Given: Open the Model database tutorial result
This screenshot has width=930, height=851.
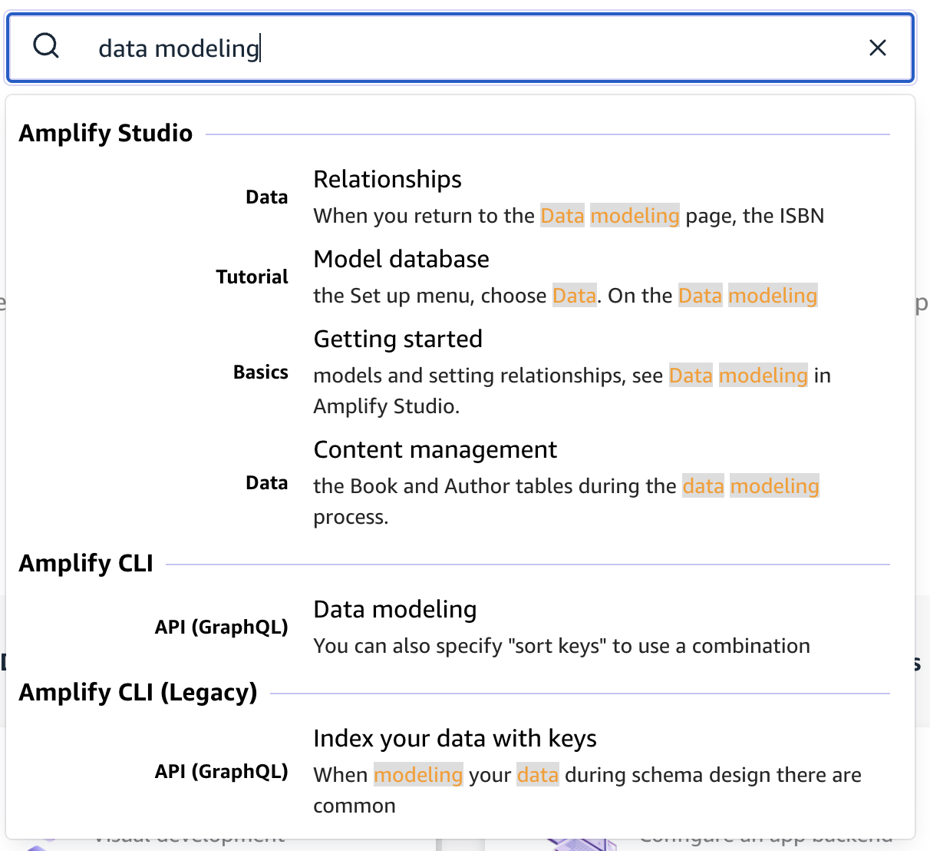Looking at the screenshot, I should click(x=401, y=259).
